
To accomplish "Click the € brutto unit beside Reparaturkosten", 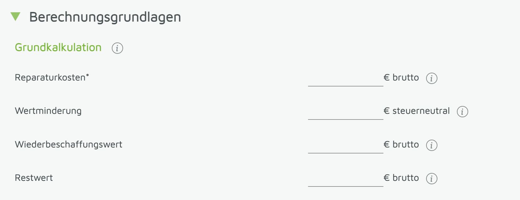I will pos(401,77).
